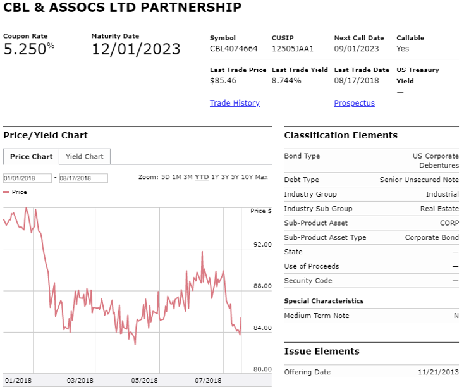This screenshot has height=387, width=464.
Task: Click the Price legend color marker
Action: 6,192
